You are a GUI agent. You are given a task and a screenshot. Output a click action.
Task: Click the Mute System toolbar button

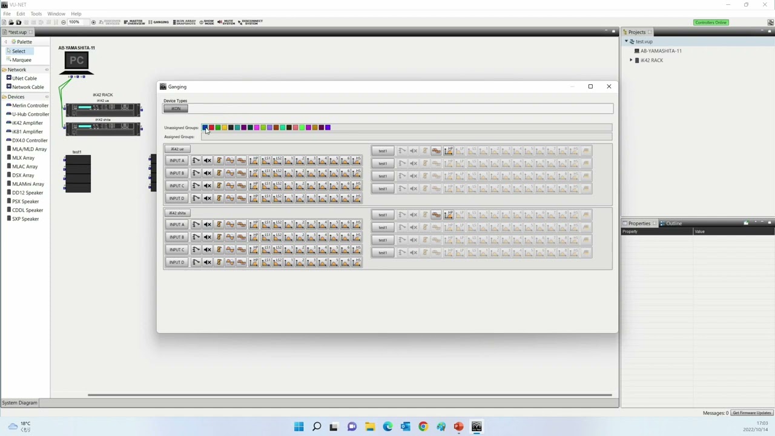click(x=226, y=22)
